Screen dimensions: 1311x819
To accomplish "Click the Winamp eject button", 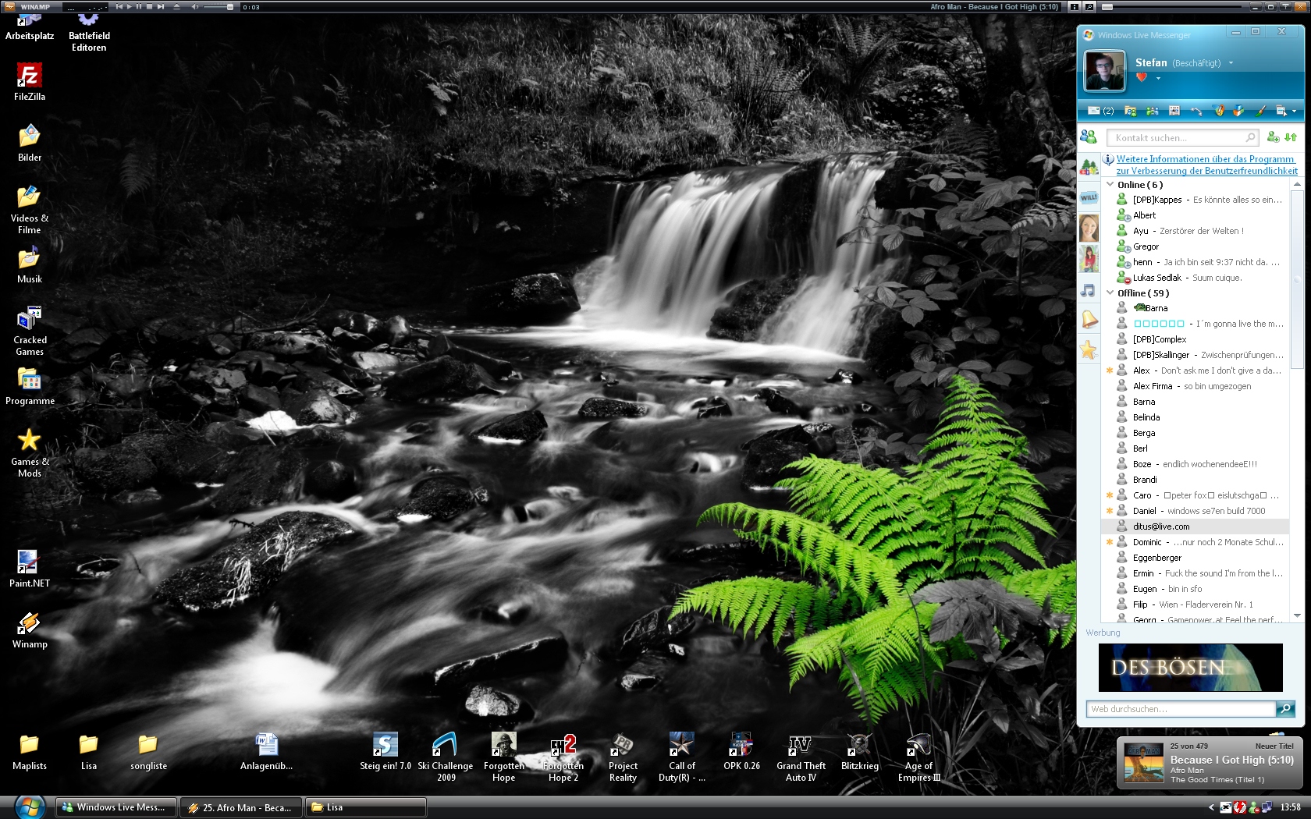I will click(x=176, y=6).
